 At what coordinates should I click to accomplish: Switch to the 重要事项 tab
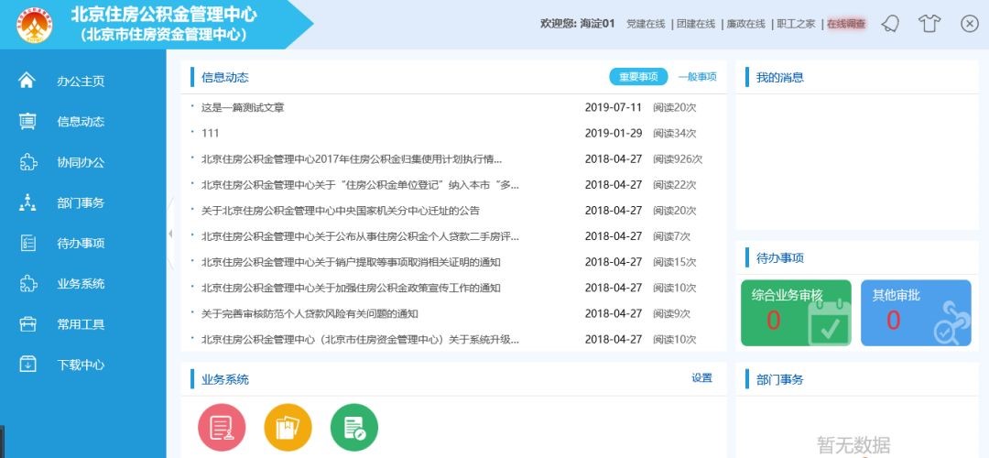pos(638,77)
